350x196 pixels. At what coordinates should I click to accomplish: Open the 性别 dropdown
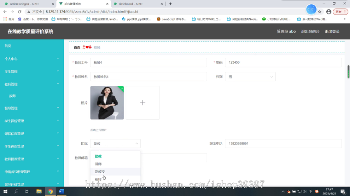250,77
